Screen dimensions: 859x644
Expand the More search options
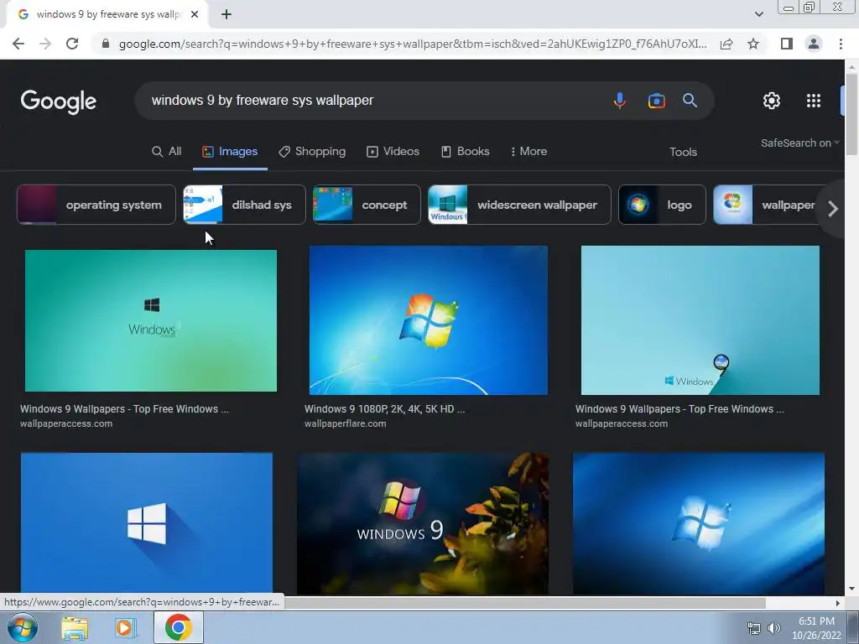click(528, 151)
